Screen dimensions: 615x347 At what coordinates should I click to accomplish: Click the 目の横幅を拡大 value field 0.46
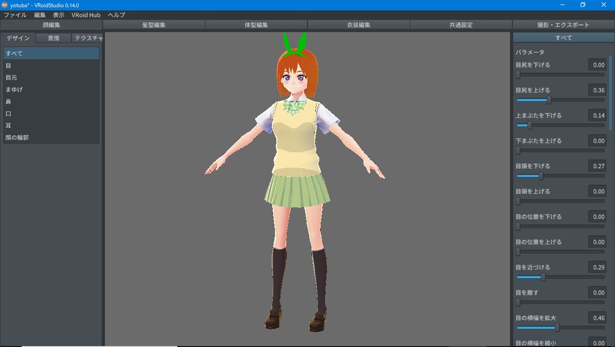[598, 318]
